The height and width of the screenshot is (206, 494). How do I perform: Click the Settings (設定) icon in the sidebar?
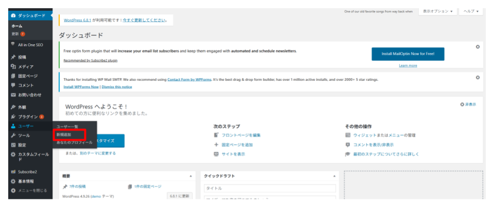(13, 145)
